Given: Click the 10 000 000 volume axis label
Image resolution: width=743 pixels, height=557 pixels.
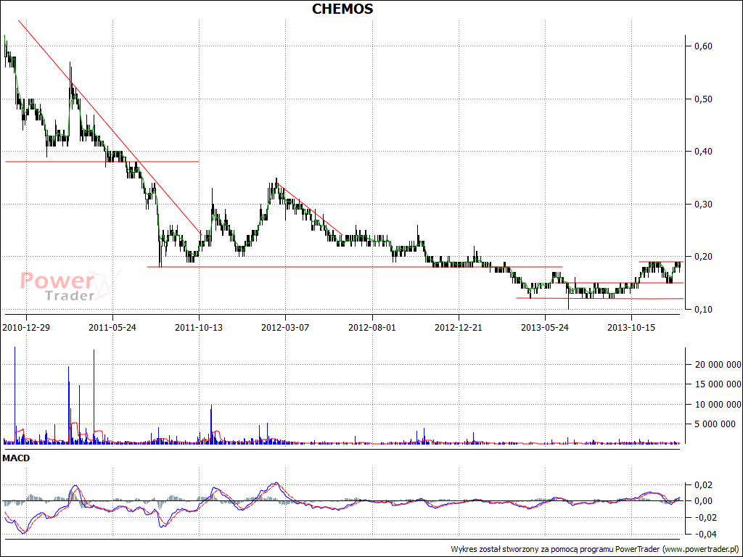Looking at the screenshot, I should click(718, 404).
